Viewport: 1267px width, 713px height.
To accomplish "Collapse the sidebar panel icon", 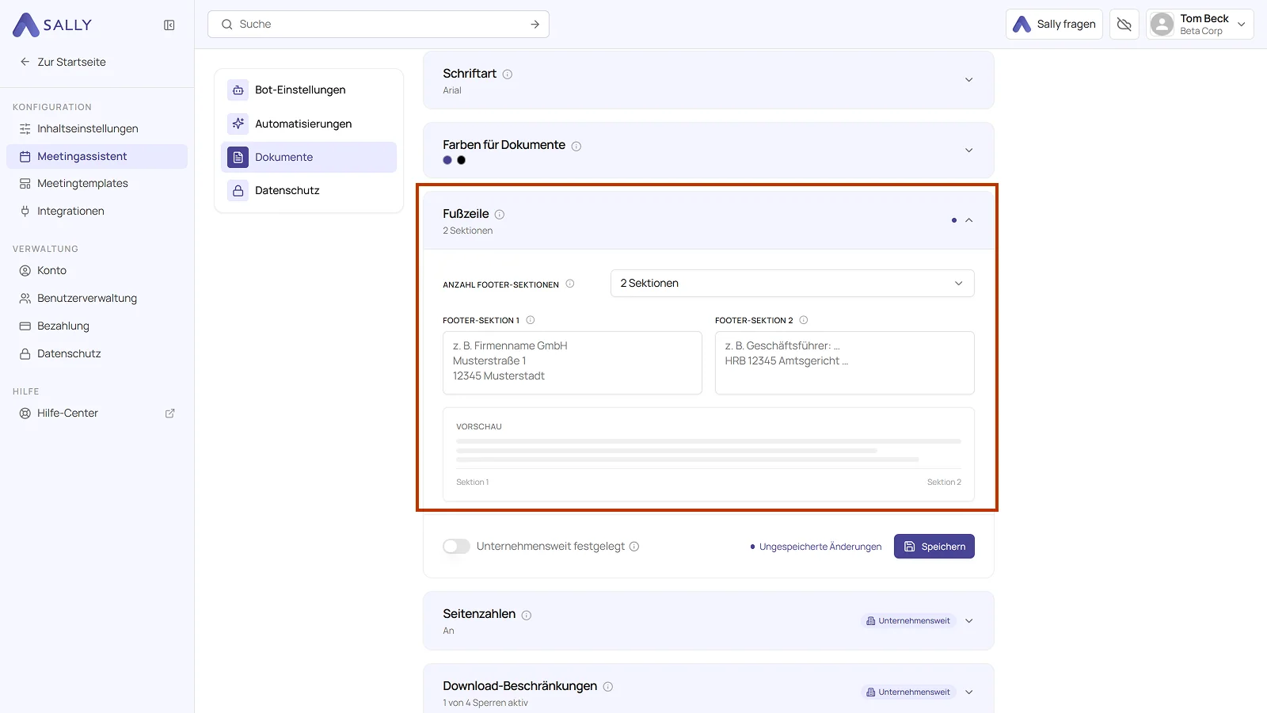I will (169, 25).
